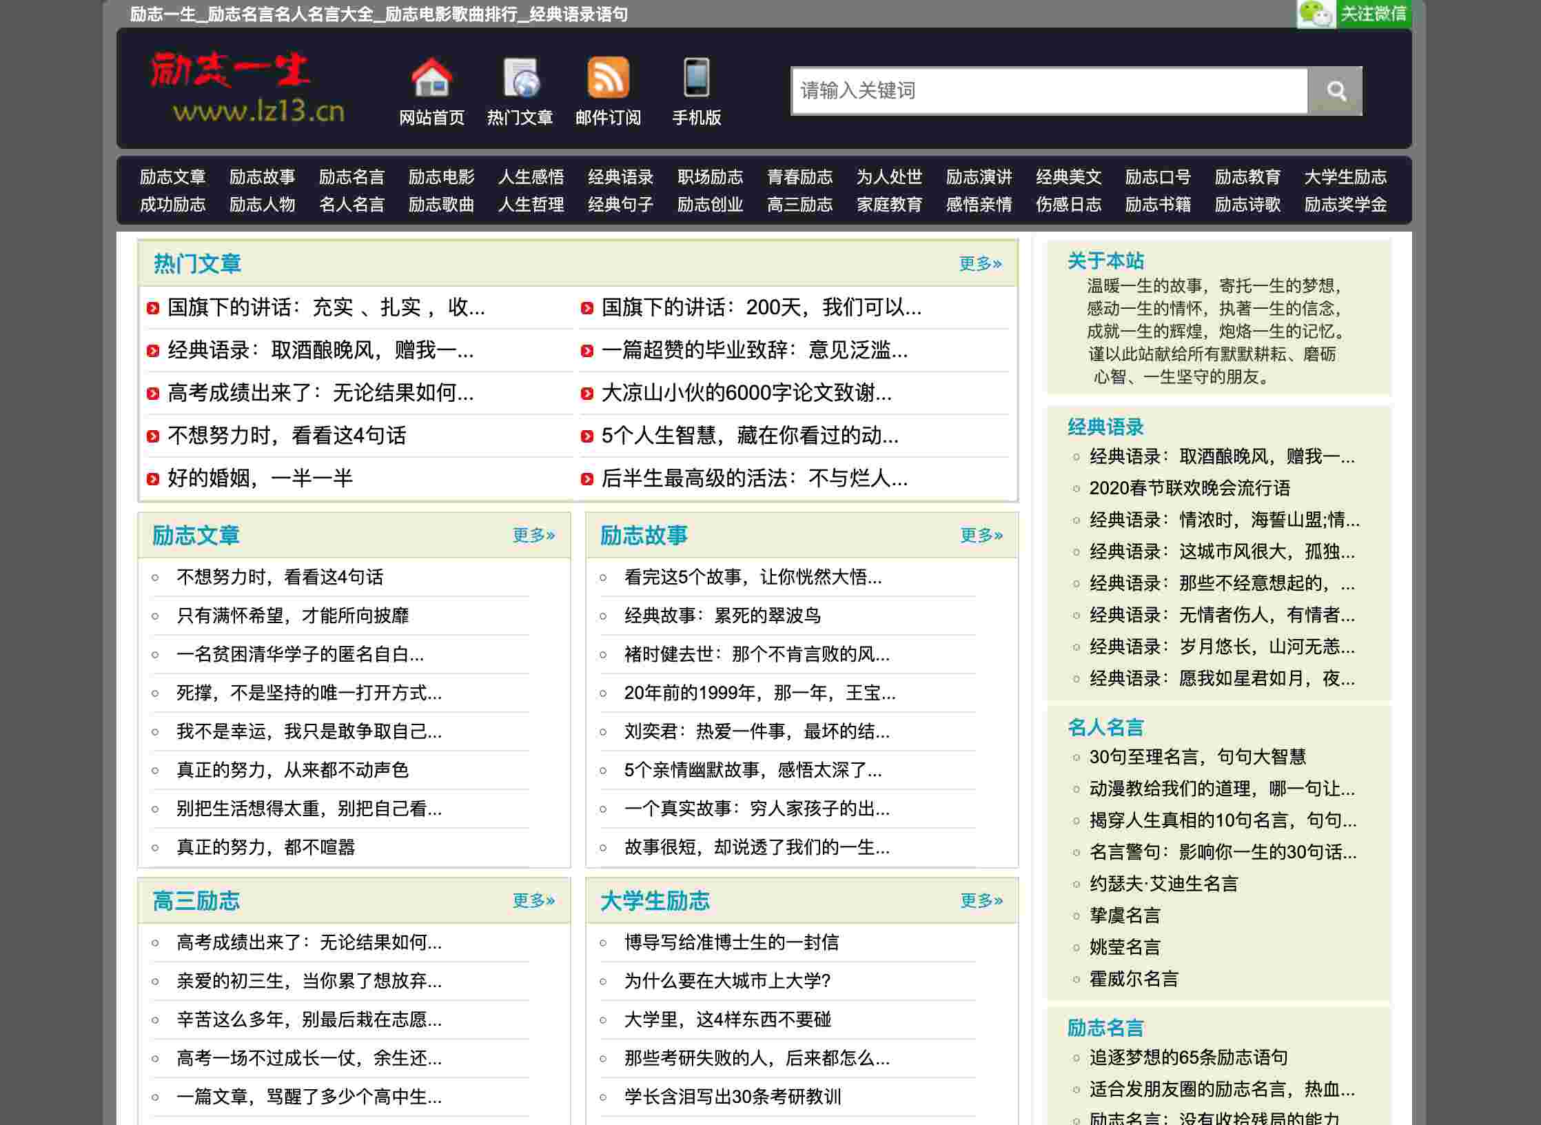Open 励志歌曲 category
The height and width of the screenshot is (1125, 1541).
coord(441,205)
